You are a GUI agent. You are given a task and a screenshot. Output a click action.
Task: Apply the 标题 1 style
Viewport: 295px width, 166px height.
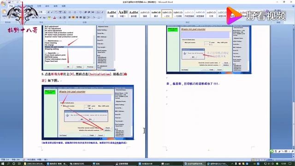[x=123, y=14]
